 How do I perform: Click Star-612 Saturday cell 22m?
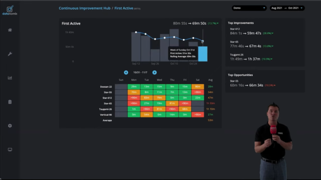point(198,98)
